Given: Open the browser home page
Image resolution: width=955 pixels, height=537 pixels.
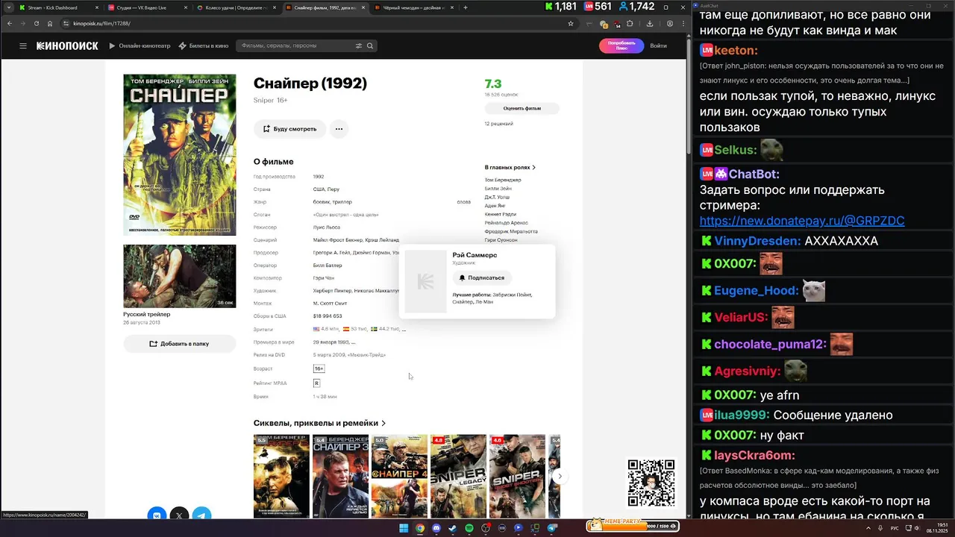Looking at the screenshot, I should pyautogui.click(x=50, y=23).
